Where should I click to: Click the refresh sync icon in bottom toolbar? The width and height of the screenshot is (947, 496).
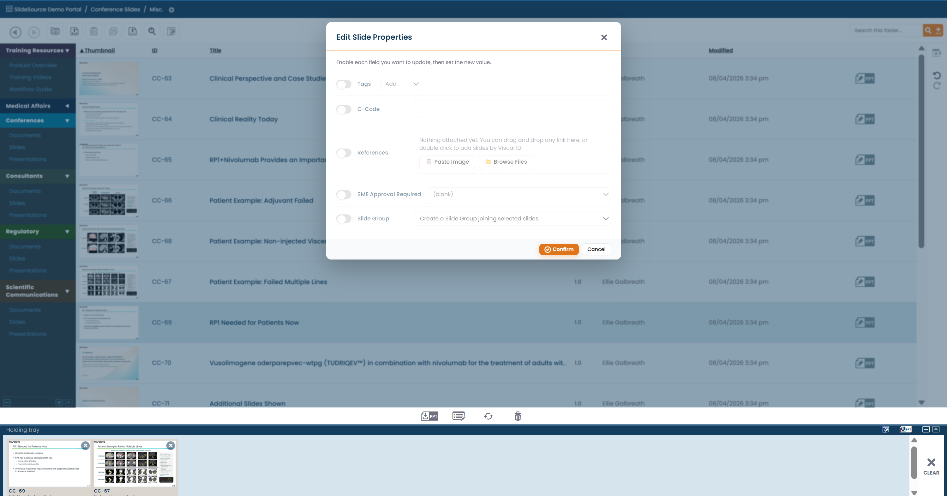(x=488, y=416)
